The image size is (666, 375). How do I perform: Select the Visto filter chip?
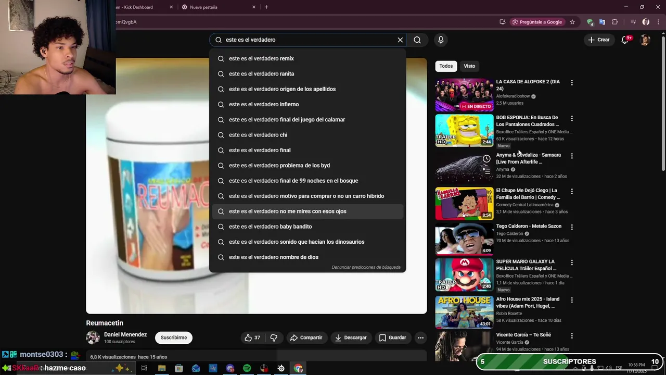(x=469, y=66)
